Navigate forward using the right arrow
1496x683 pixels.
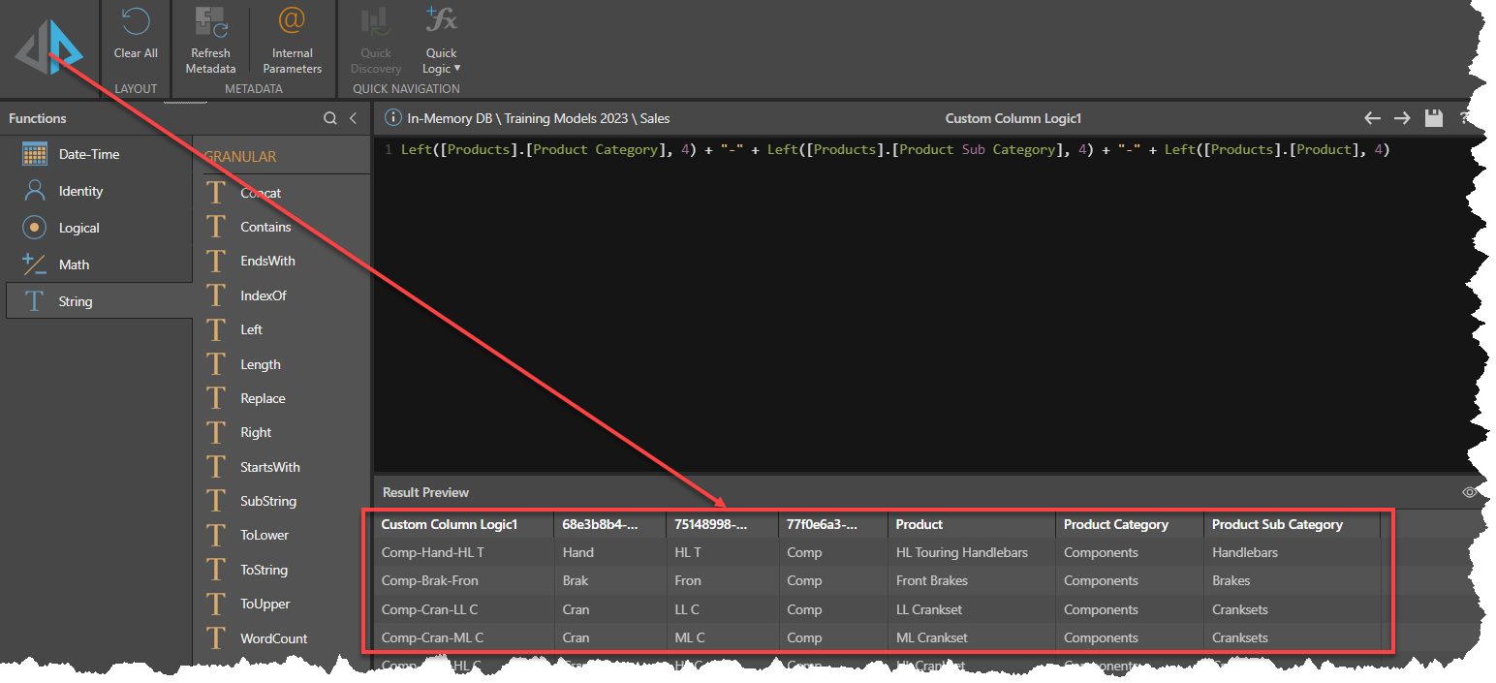[x=1402, y=117]
